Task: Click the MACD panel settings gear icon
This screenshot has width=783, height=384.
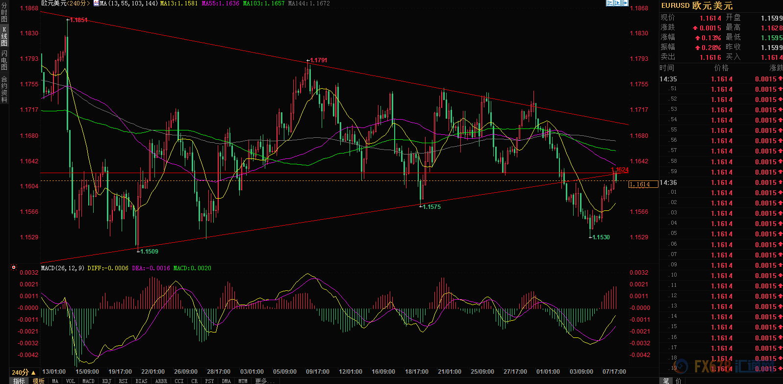Action: (x=14, y=268)
